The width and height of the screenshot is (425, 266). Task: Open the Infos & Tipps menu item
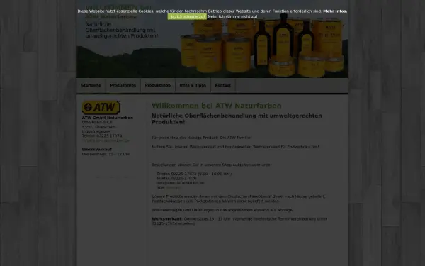[193, 85]
